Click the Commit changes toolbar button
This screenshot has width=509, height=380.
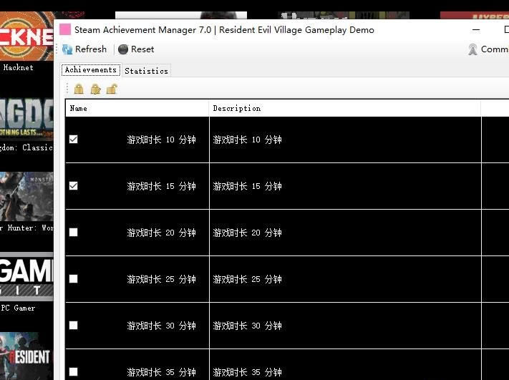[x=488, y=49]
